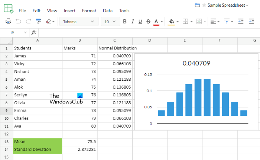Screen dimensions: 260x160
Task: Toggle bold formatting
Action: coord(125,22)
